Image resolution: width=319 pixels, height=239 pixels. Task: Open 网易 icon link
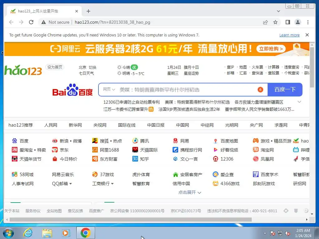[175, 141]
